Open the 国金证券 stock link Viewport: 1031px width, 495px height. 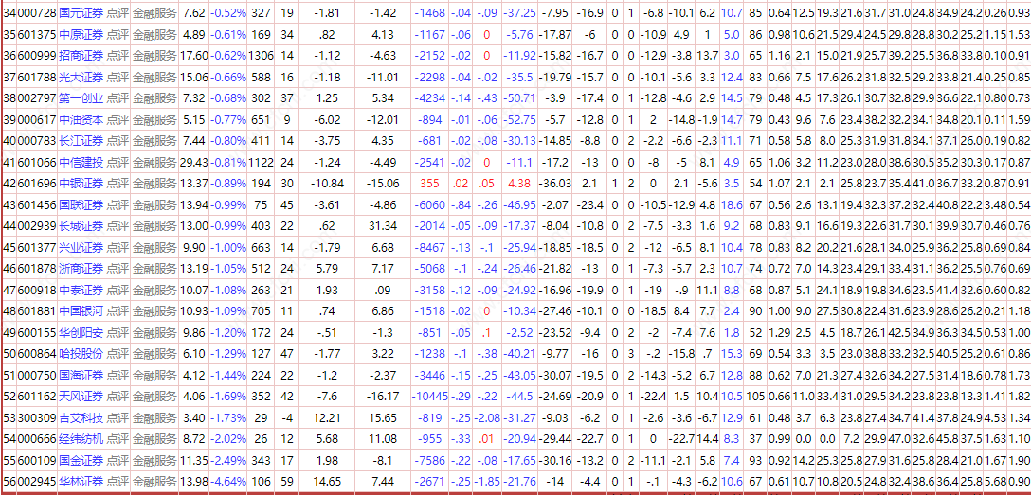(81, 460)
